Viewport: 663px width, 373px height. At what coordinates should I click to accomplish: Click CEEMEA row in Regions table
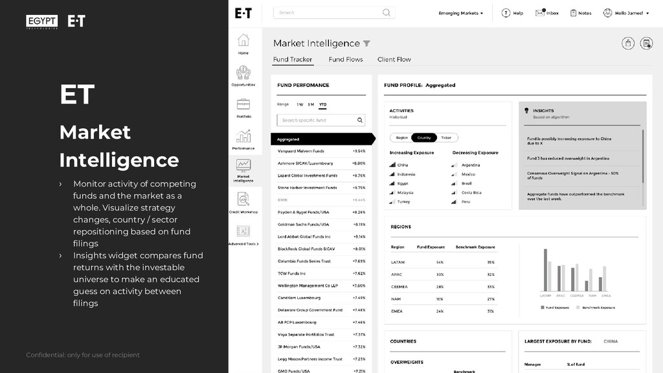click(443, 287)
